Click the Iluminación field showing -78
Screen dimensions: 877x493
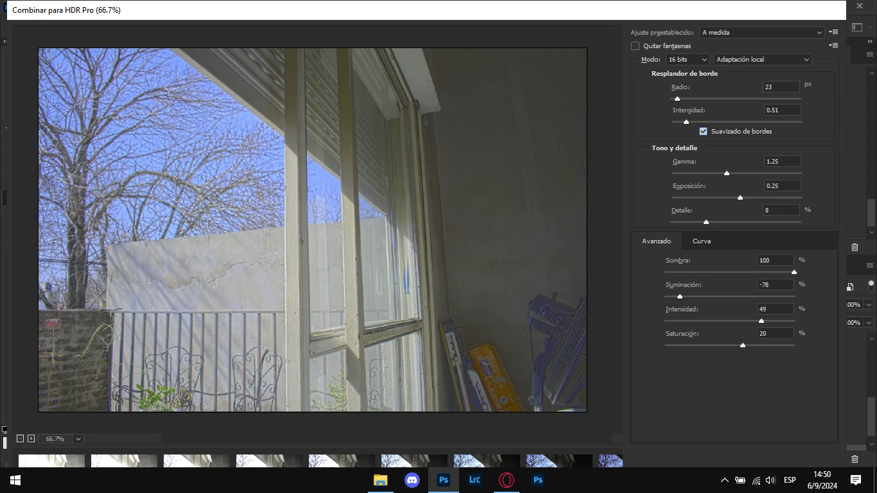coord(776,284)
